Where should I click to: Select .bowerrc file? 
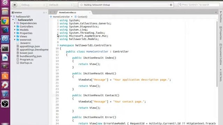25,43
